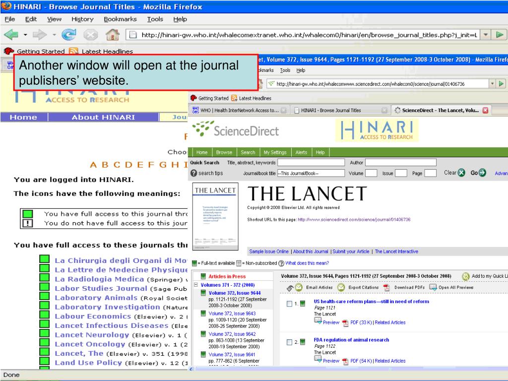
Task: Open My Settings on ScienceDirect navigation
Action: [275, 152]
